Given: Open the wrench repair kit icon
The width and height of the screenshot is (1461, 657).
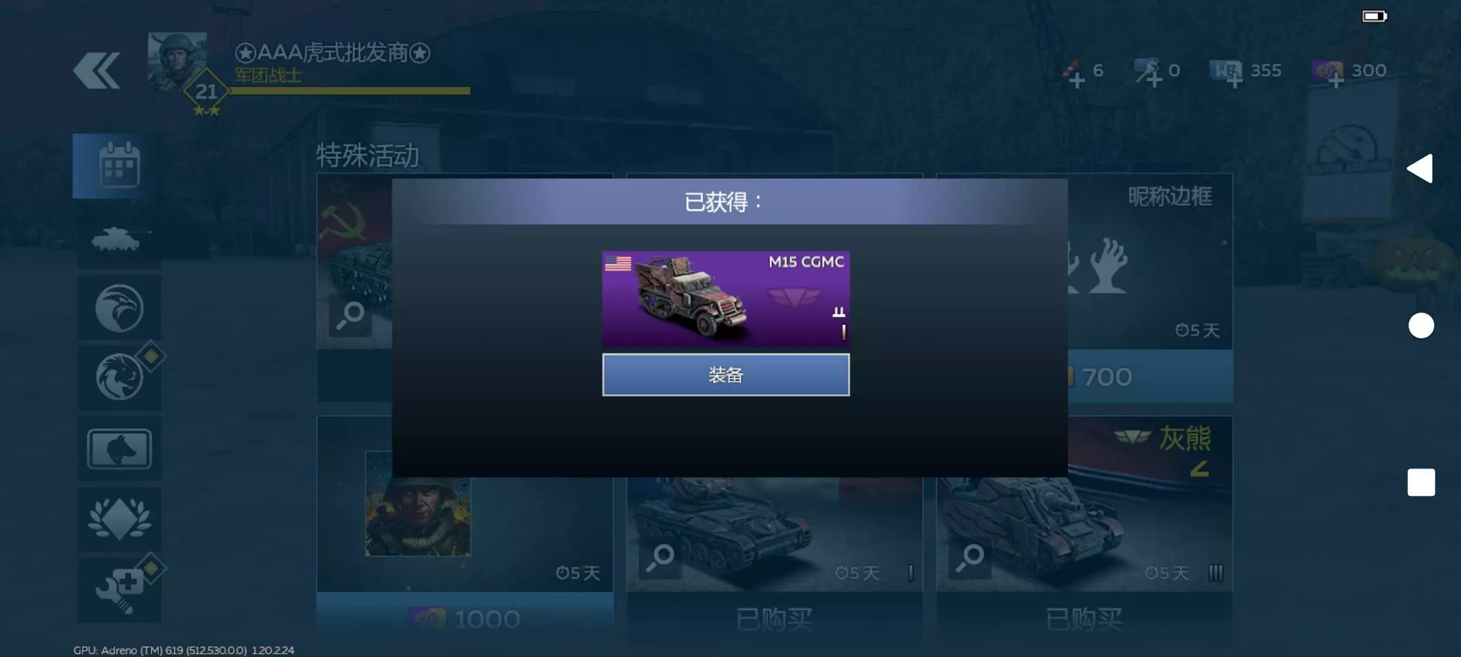Looking at the screenshot, I should [119, 590].
